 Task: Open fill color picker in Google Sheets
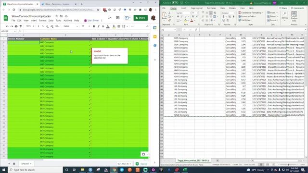(x=114, y=26)
